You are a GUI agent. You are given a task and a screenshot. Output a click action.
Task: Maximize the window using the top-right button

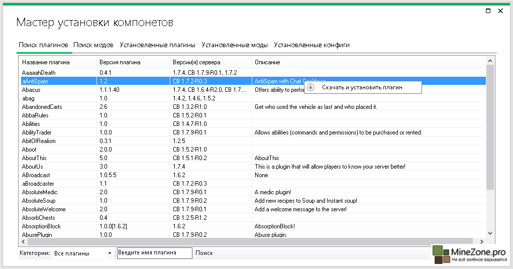coord(488,11)
